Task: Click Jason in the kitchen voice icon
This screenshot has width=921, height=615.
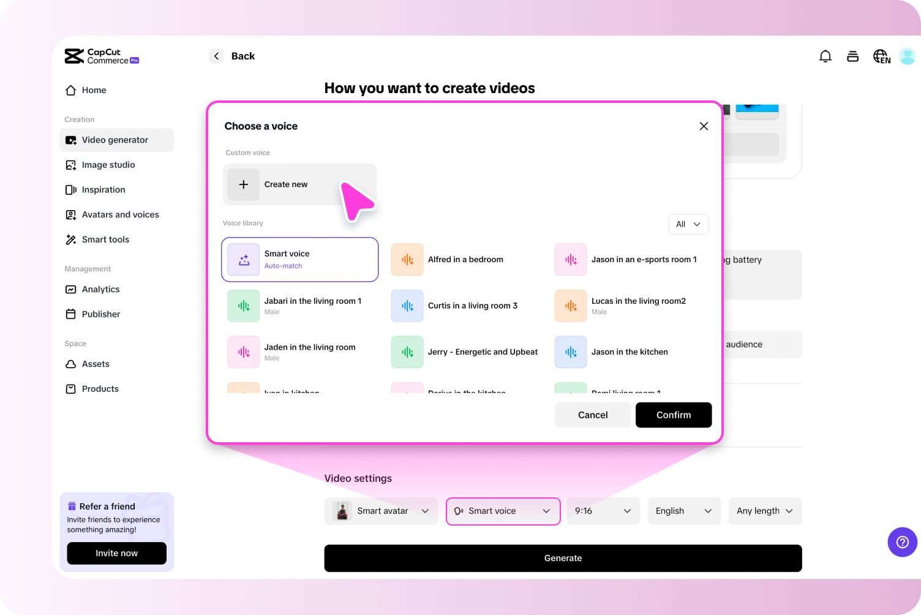Action: coord(571,352)
